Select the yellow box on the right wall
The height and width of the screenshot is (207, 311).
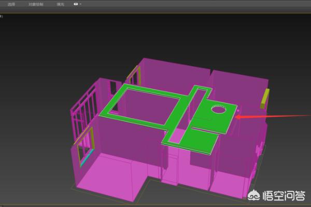[x=265, y=98]
